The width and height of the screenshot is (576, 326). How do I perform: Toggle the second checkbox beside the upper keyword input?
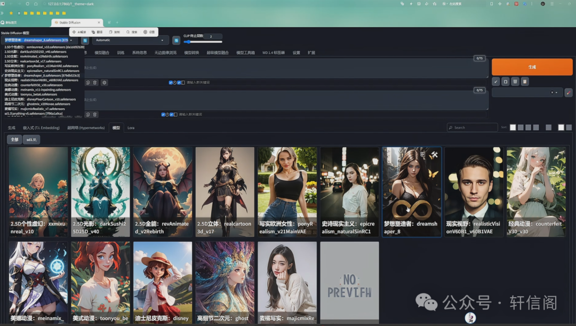click(179, 83)
